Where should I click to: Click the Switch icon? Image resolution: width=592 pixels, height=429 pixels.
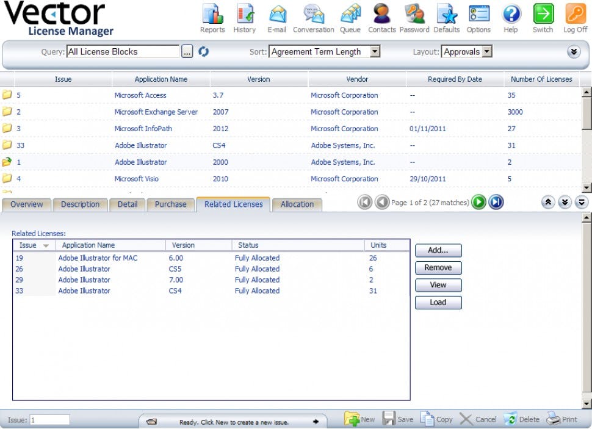click(543, 15)
